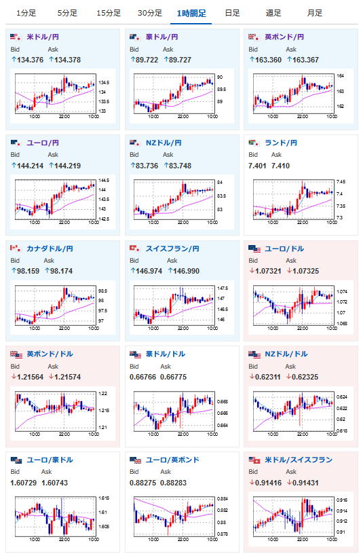Select the 週足 weekly tab
The width and height of the screenshot is (361, 554).
pos(273,14)
